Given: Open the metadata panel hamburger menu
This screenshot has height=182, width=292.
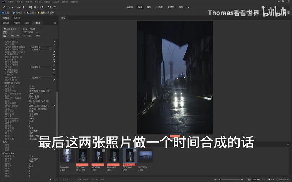Looking at the screenshot, I should [55, 23].
